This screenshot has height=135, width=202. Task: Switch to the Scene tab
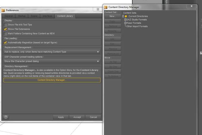[x=34, y=16]
